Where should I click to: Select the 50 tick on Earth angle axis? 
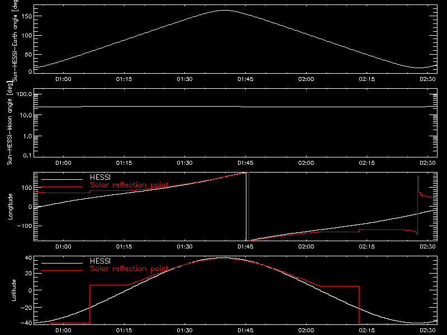(28, 55)
